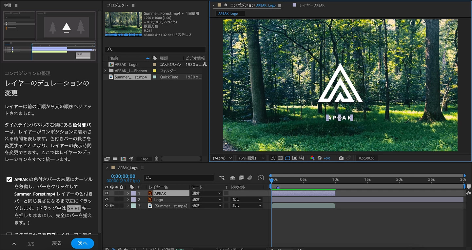Enable Frame Blending icon in timeline
The width and height of the screenshot is (472, 250).
[241, 178]
